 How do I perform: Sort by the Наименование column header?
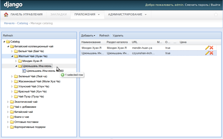[x=91, y=42]
